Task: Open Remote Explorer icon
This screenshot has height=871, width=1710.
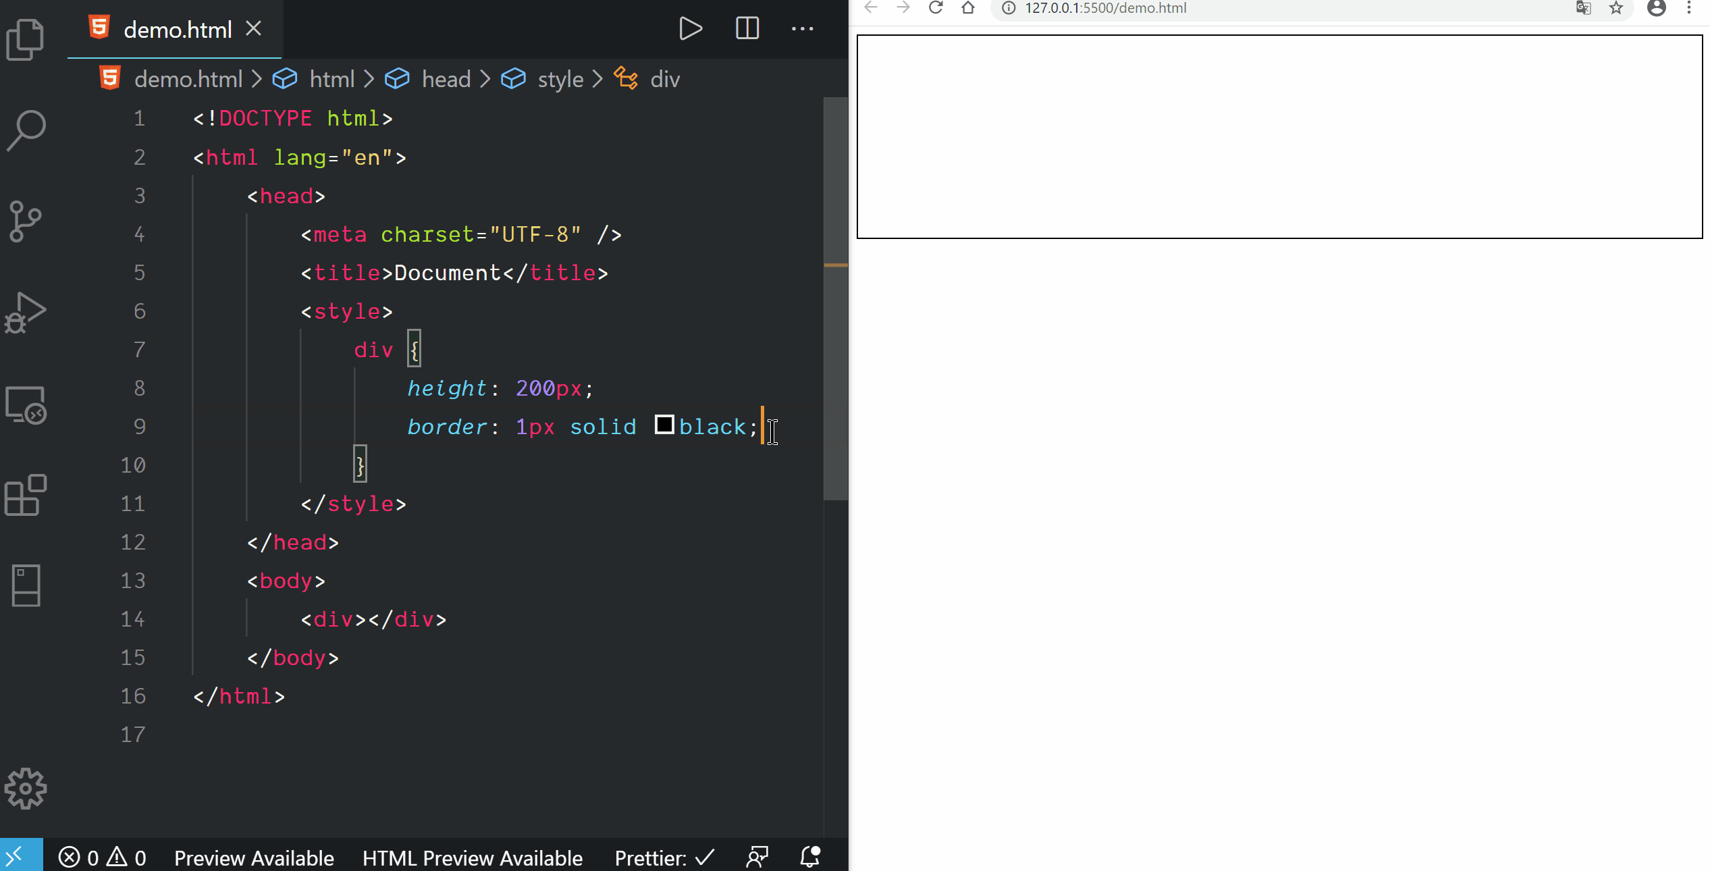Action: (x=26, y=404)
